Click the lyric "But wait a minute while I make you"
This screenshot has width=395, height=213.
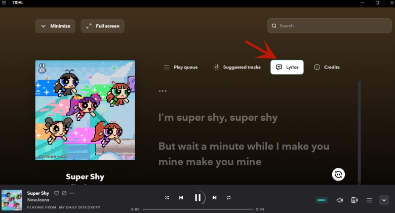[x=244, y=147]
